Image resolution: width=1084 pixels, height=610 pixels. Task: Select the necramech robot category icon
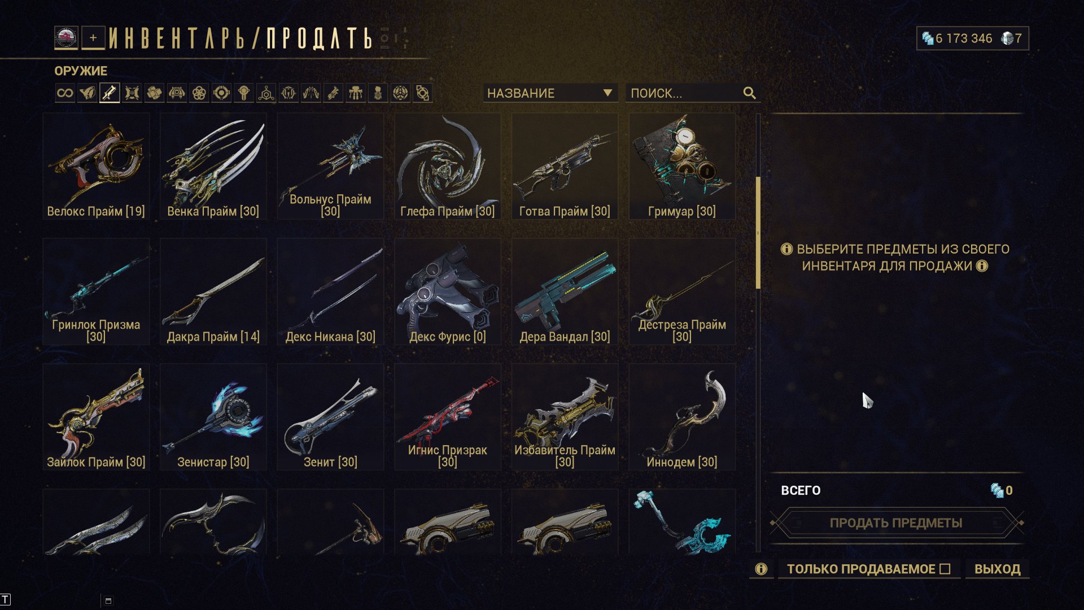click(x=356, y=93)
